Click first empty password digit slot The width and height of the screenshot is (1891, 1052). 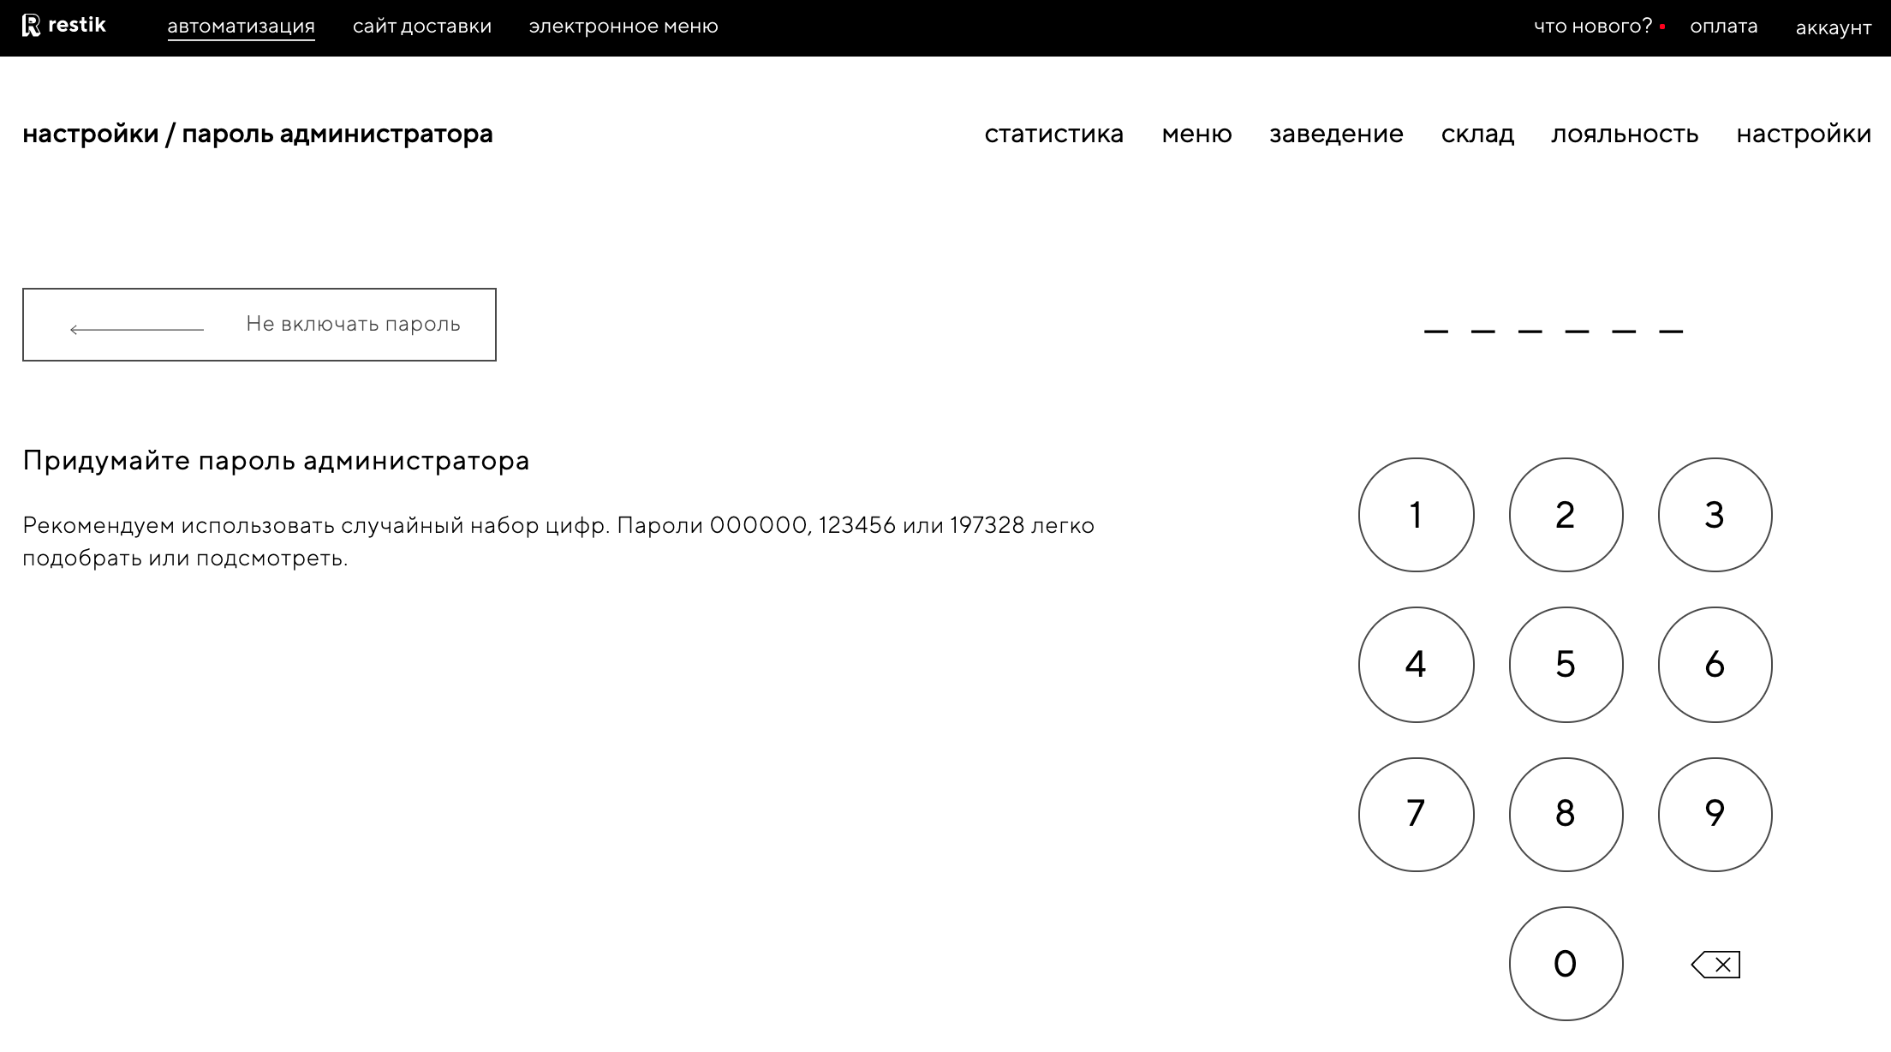[x=1435, y=330]
